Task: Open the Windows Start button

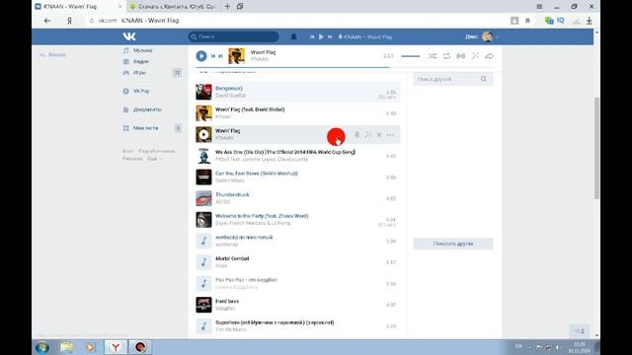Action: 42,347
